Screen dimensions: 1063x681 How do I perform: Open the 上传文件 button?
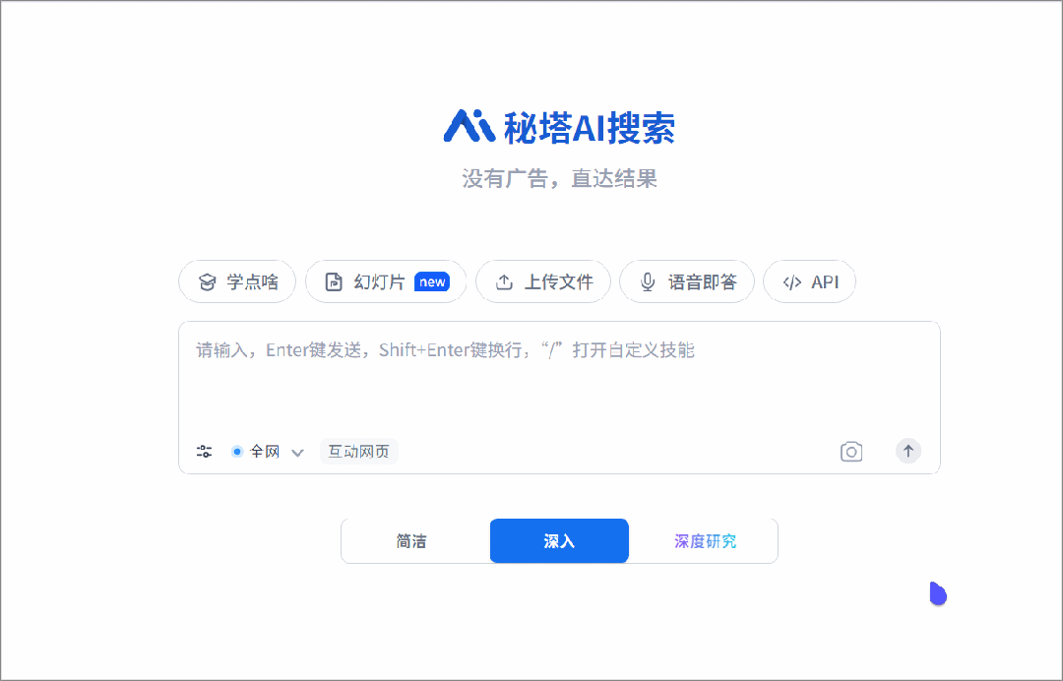point(543,281)
